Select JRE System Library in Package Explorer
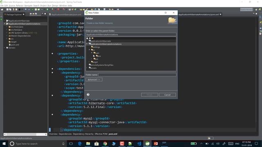The height and width of the screenshot is (147, 262). click(23, 33)
